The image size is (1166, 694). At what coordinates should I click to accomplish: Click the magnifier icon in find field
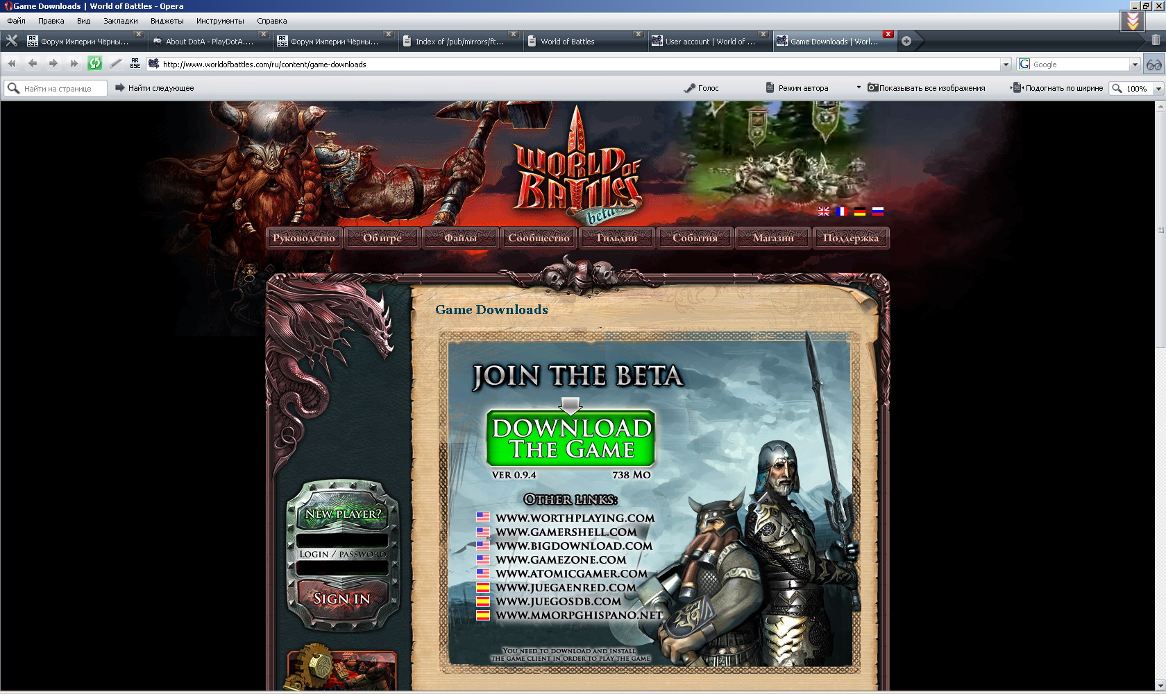[13, 88]
